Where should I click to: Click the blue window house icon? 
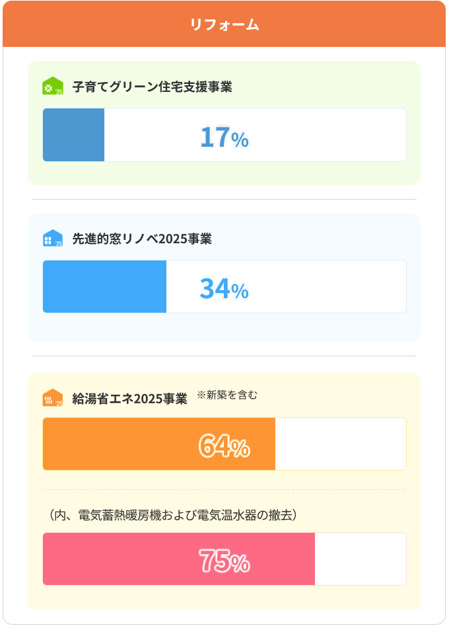[52, 239]
